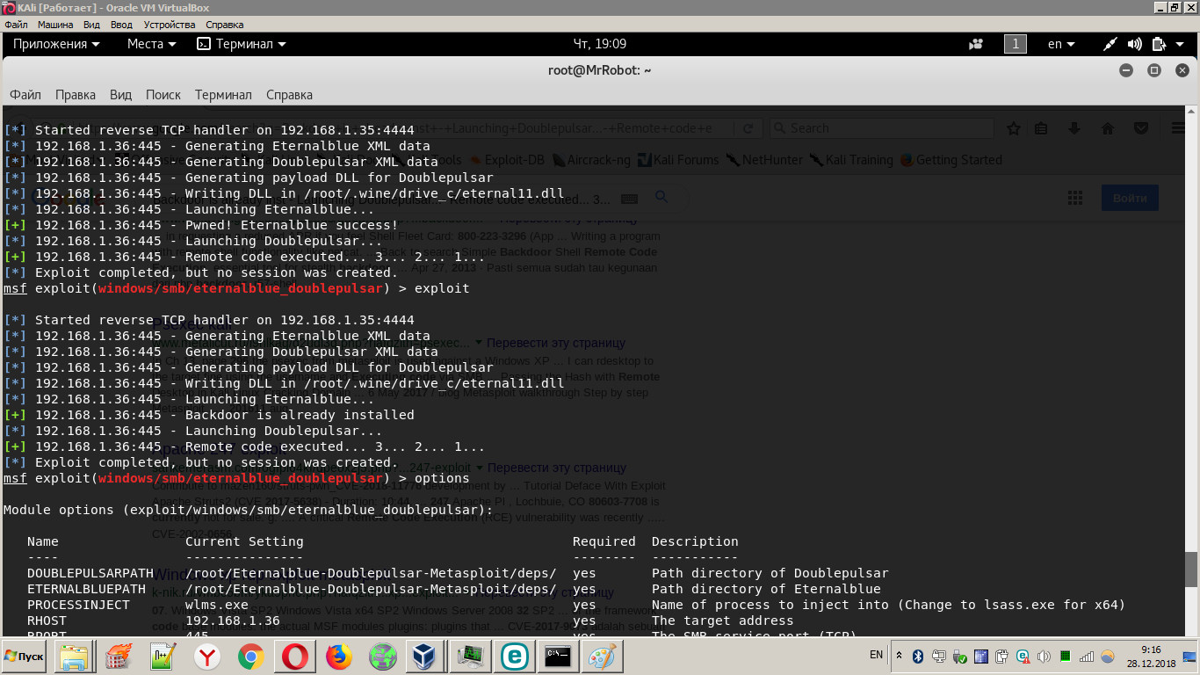Switch to the command prompt taskbar icon

click(558, 657)
